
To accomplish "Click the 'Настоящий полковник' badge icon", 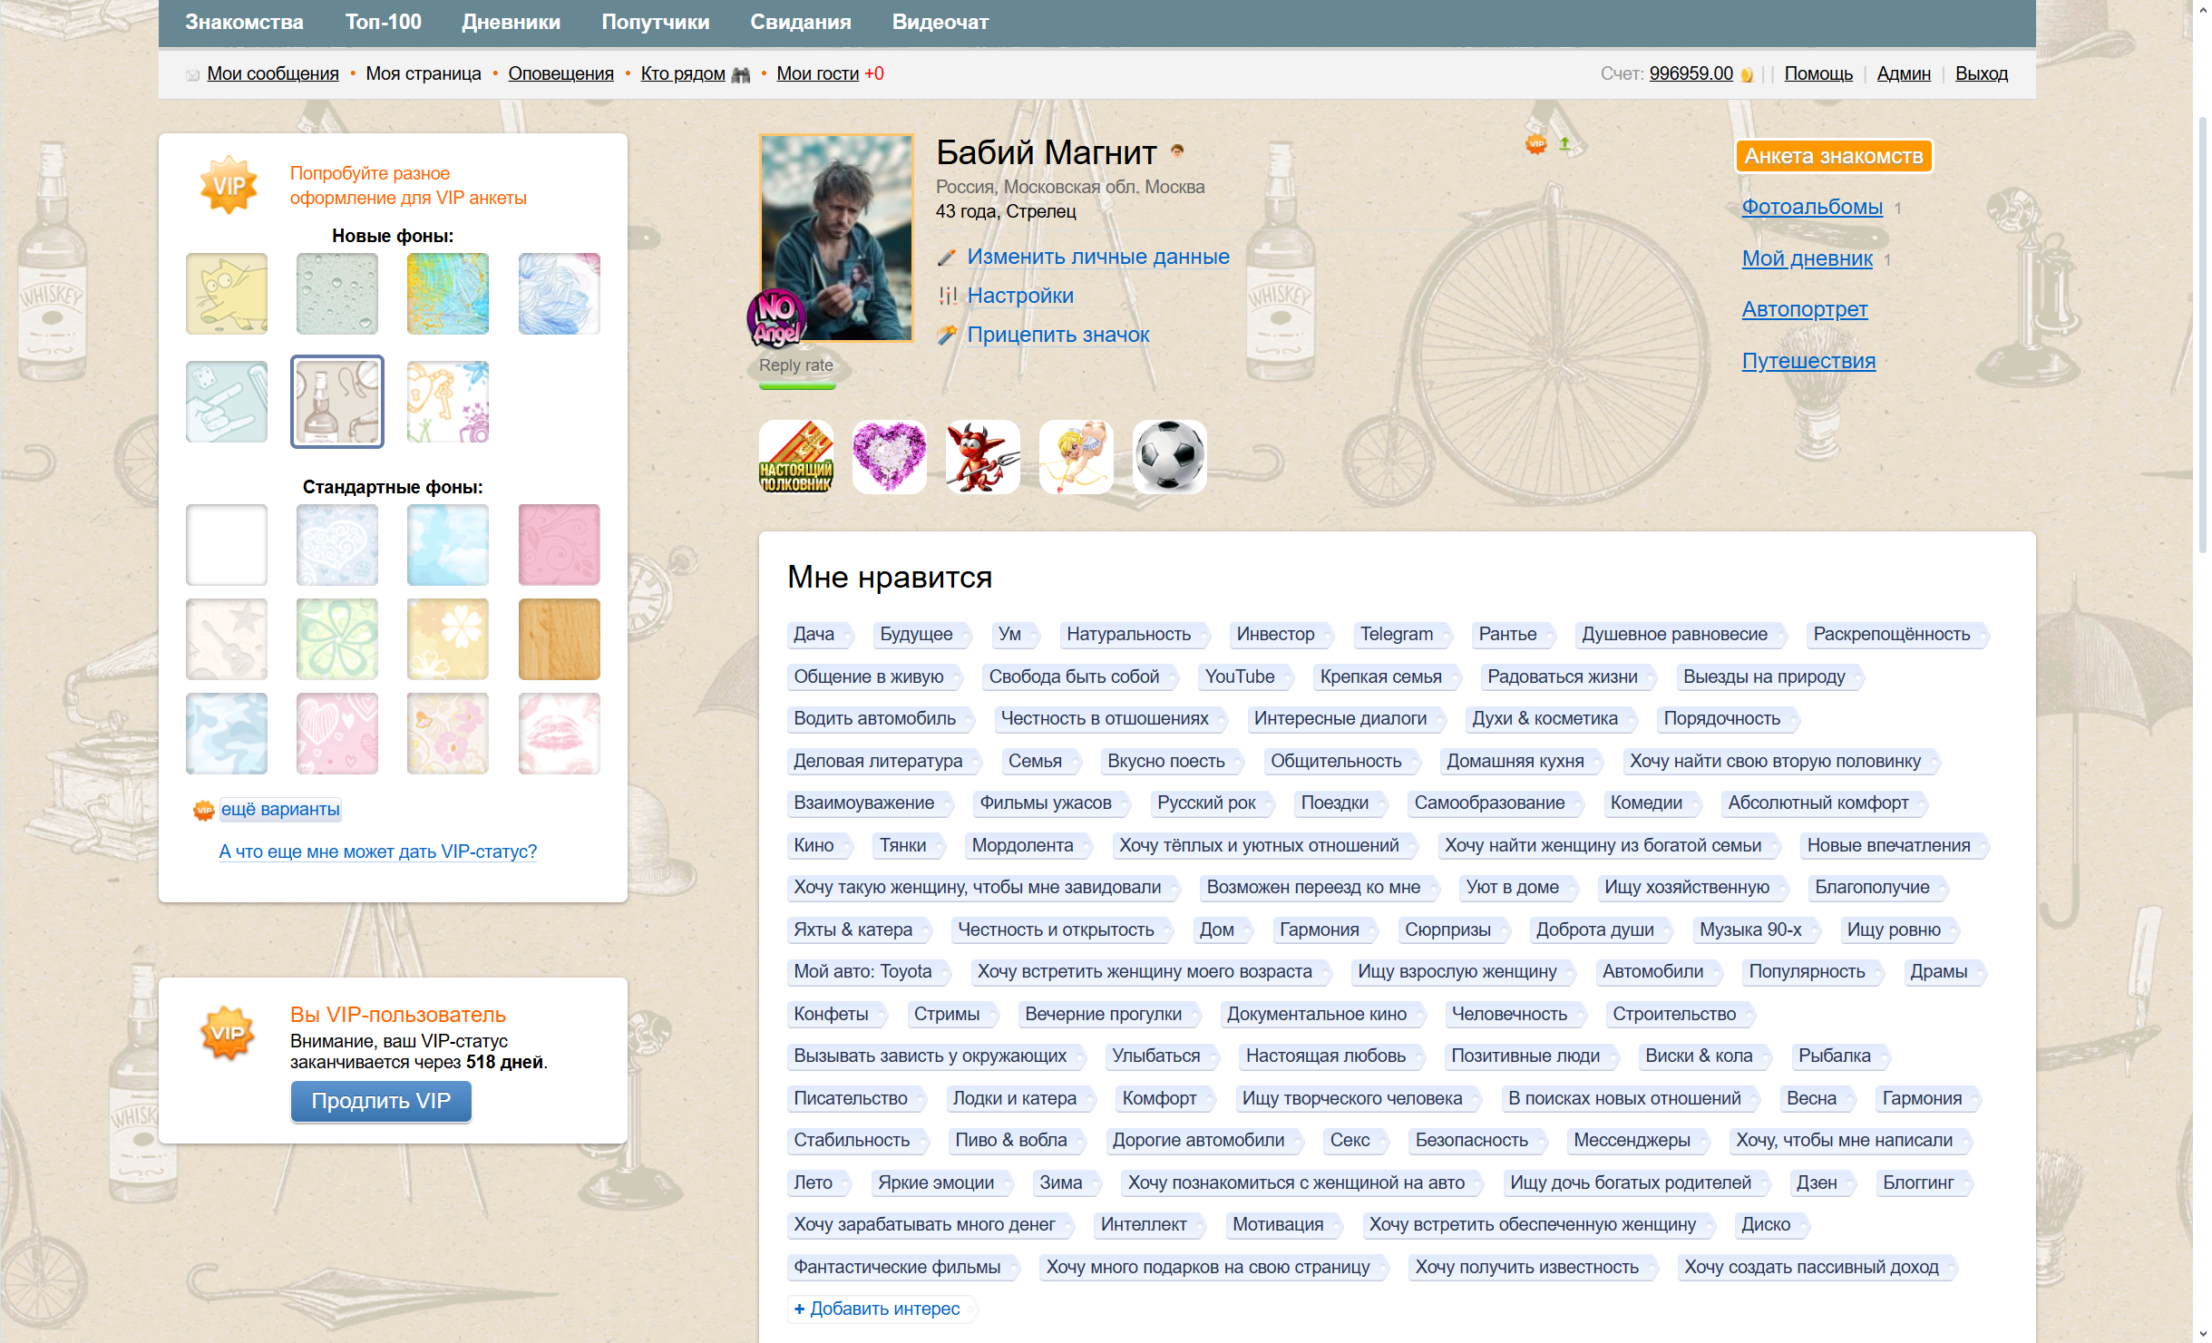I will tap(795, 457).
